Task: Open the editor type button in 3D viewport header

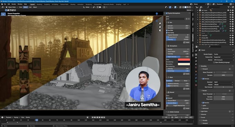Action: pos(2,7)
